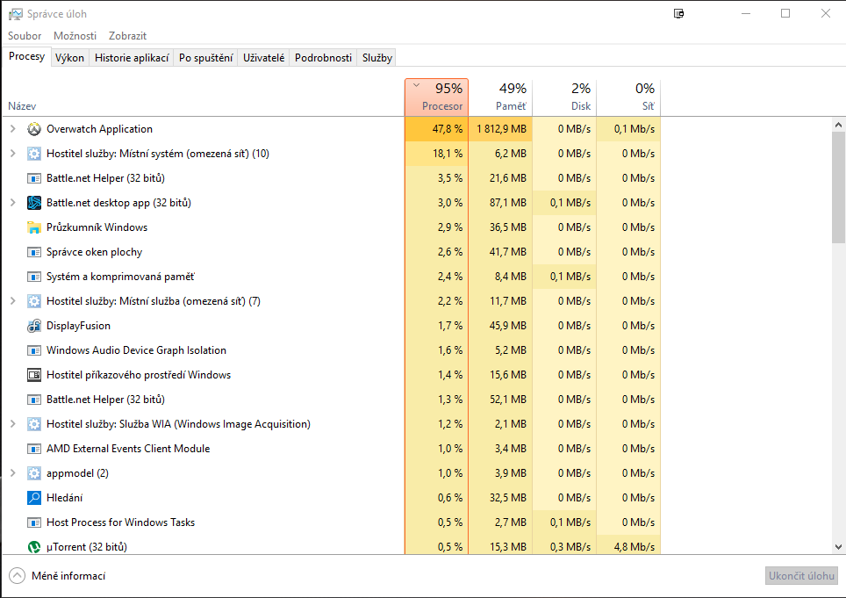Click the Battle.net desktop app icon
Screen dimensions: 846x598
coord(34,203)
